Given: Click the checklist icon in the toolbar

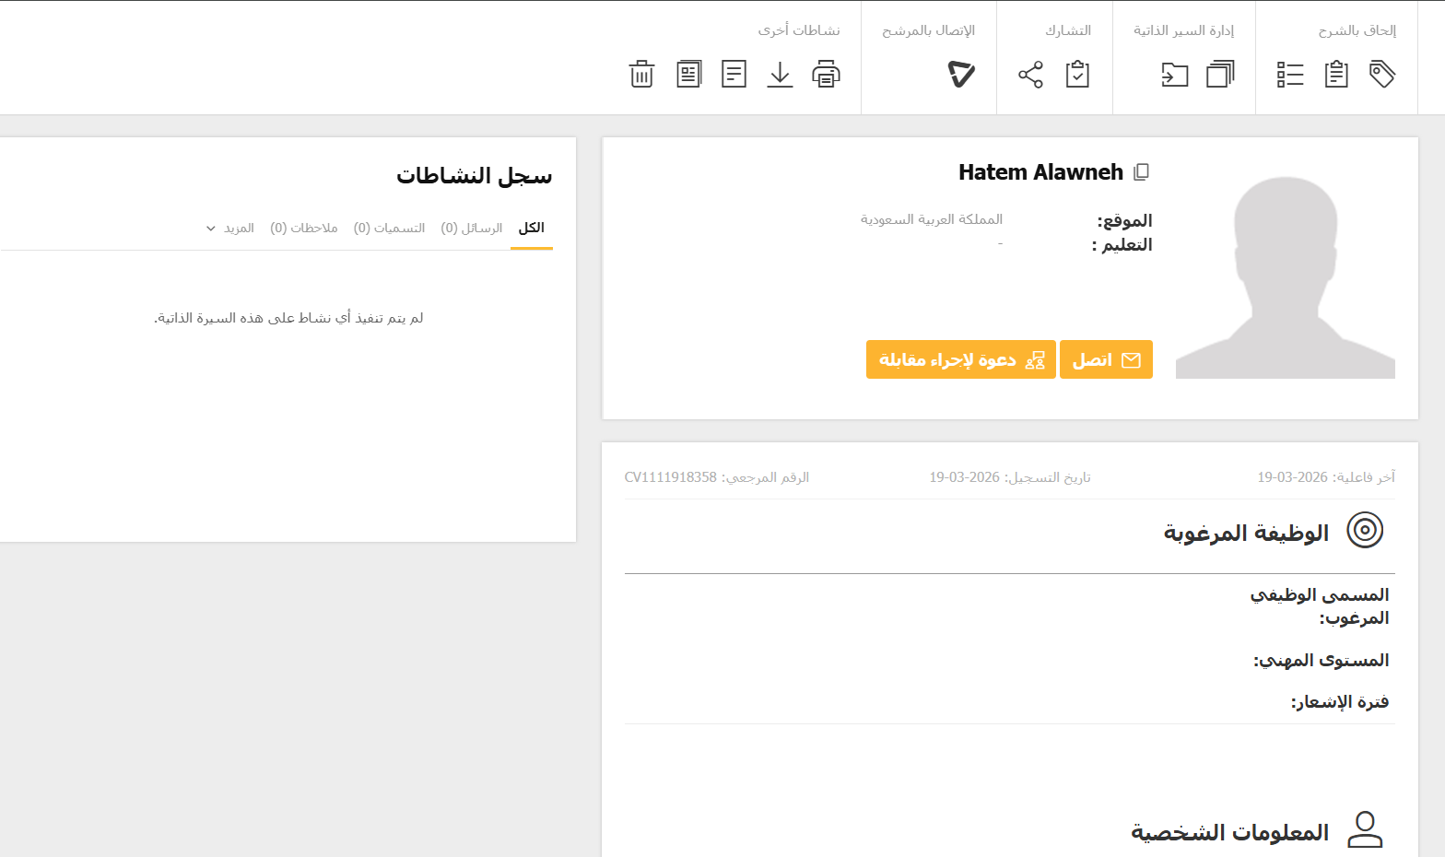Looking at the screenshot, I should tap(1290, 74).
